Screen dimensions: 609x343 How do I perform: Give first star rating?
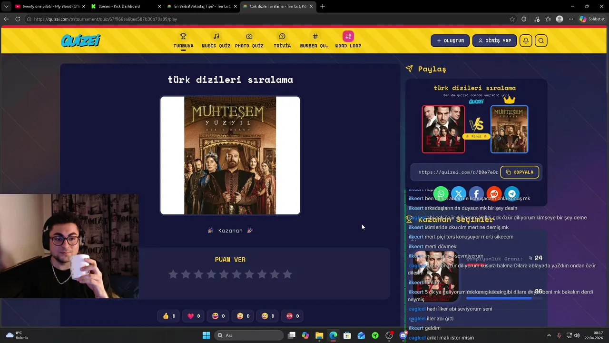point(173,274)
